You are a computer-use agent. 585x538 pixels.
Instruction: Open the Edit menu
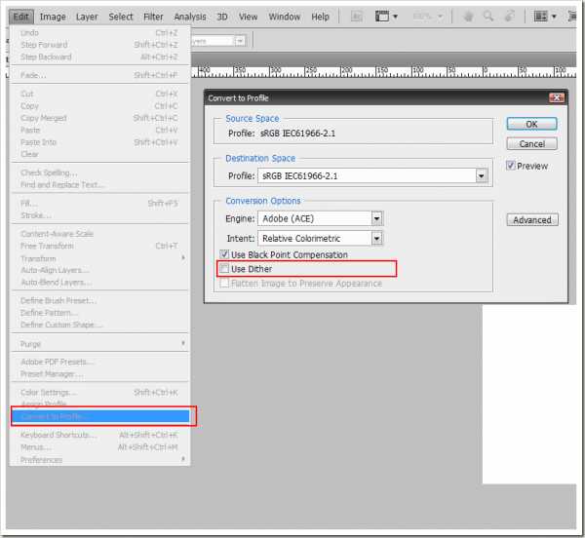(x=21, y=17)
